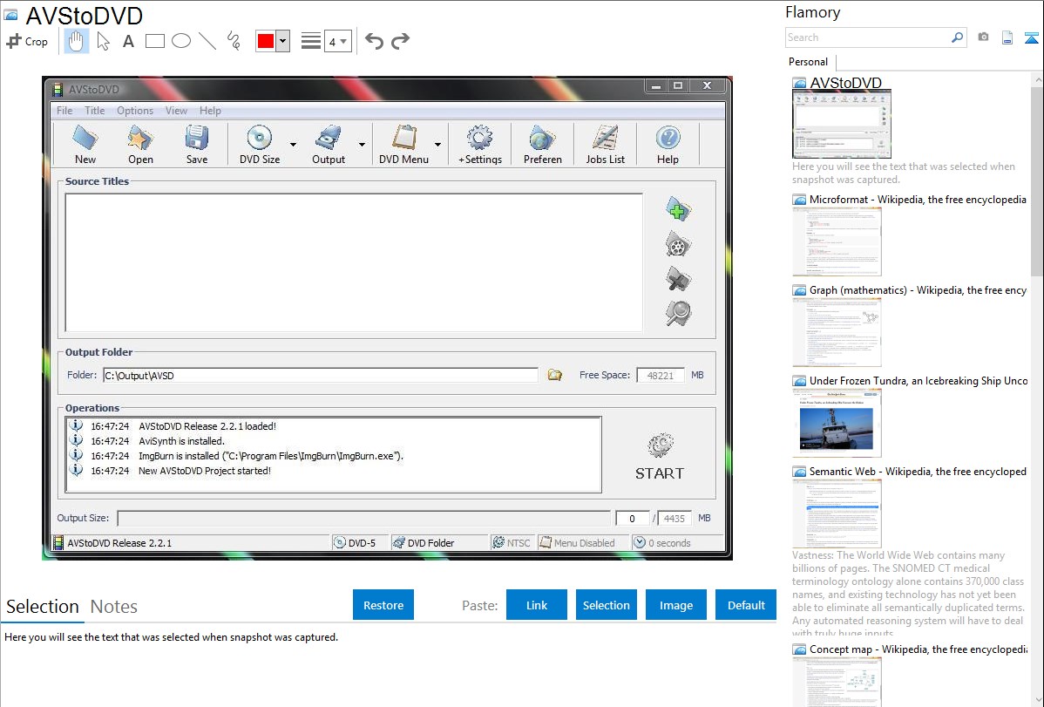Viewport: 1044px width, 707px height.
Task: Open the Help menu in AVStoDVD
Action: tap(210, 111)
